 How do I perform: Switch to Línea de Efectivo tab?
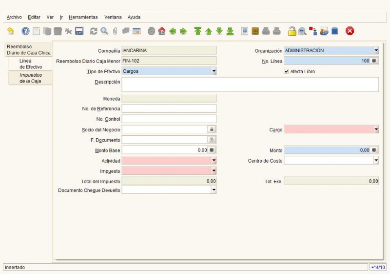(x=30, y=64)
